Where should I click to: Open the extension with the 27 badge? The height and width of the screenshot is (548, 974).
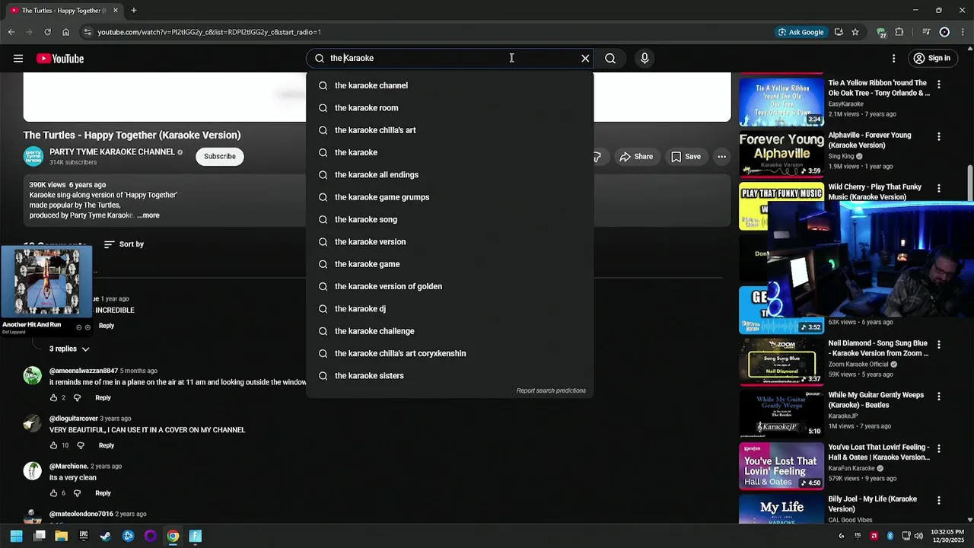tap(881, 33)
